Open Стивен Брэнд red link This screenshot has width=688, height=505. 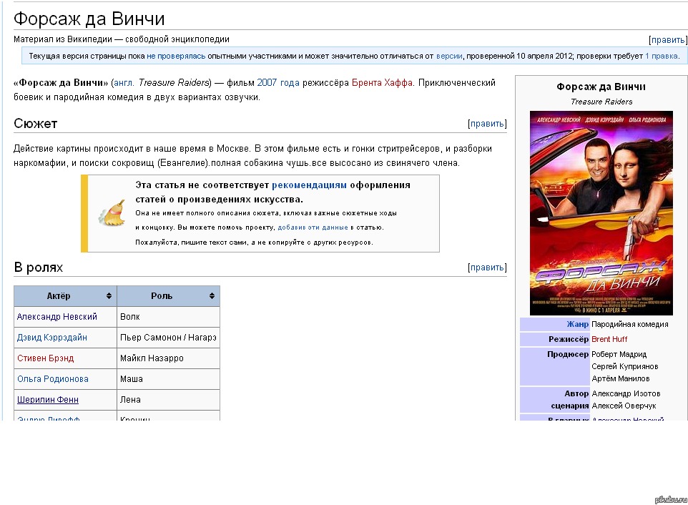click(45, 358)
